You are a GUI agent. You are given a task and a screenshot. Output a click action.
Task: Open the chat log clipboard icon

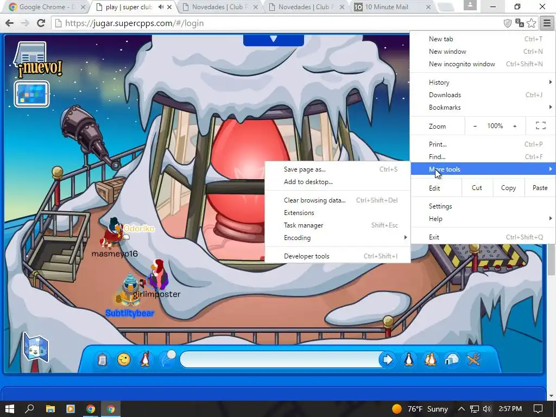[102, 359]
